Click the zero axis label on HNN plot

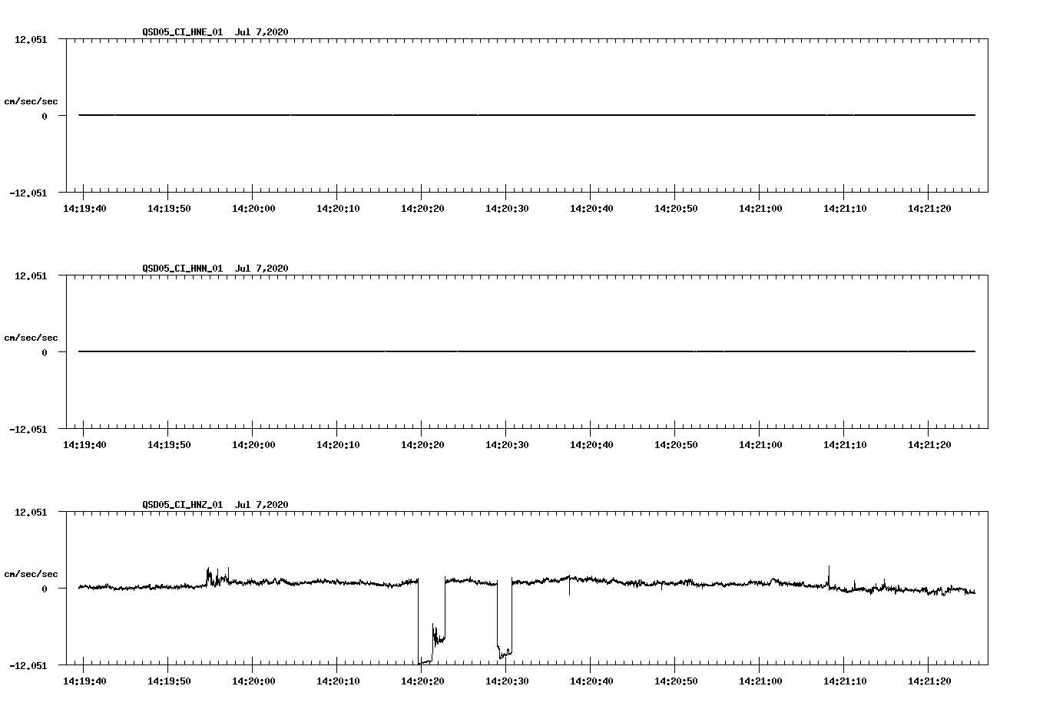[45, 352]
